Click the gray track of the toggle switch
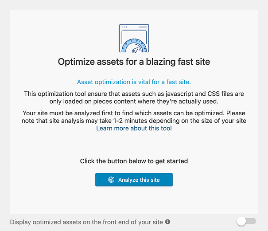The width and height of the screenshot is (268, 231). [251, 221]
